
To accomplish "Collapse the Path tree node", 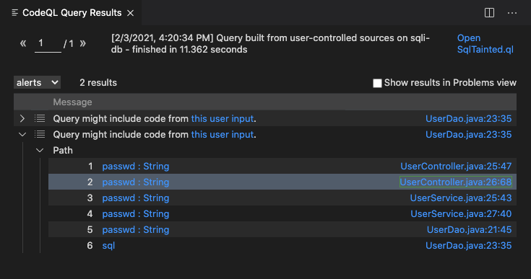I will [x=40, y=150].
